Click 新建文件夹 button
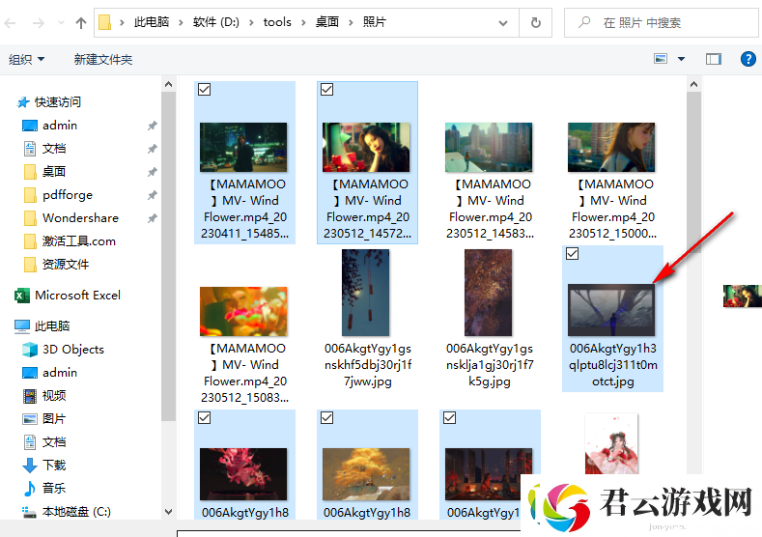Viewport: 762px width, 537px height. point(103,59)
